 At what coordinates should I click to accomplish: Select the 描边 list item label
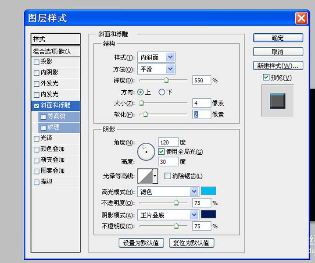pos(47,181)
